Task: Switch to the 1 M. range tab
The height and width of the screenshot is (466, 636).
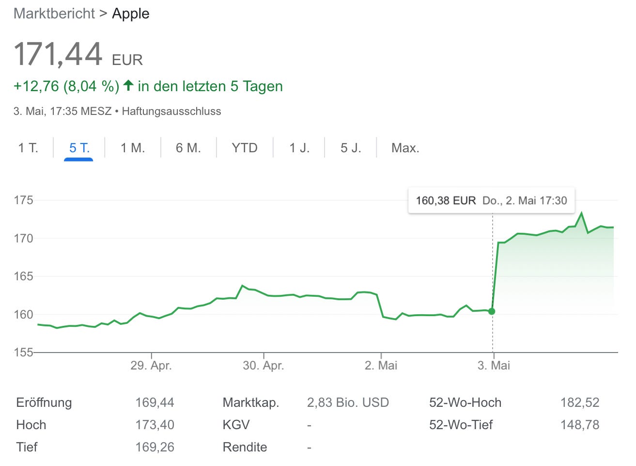Action: [133, 148]
